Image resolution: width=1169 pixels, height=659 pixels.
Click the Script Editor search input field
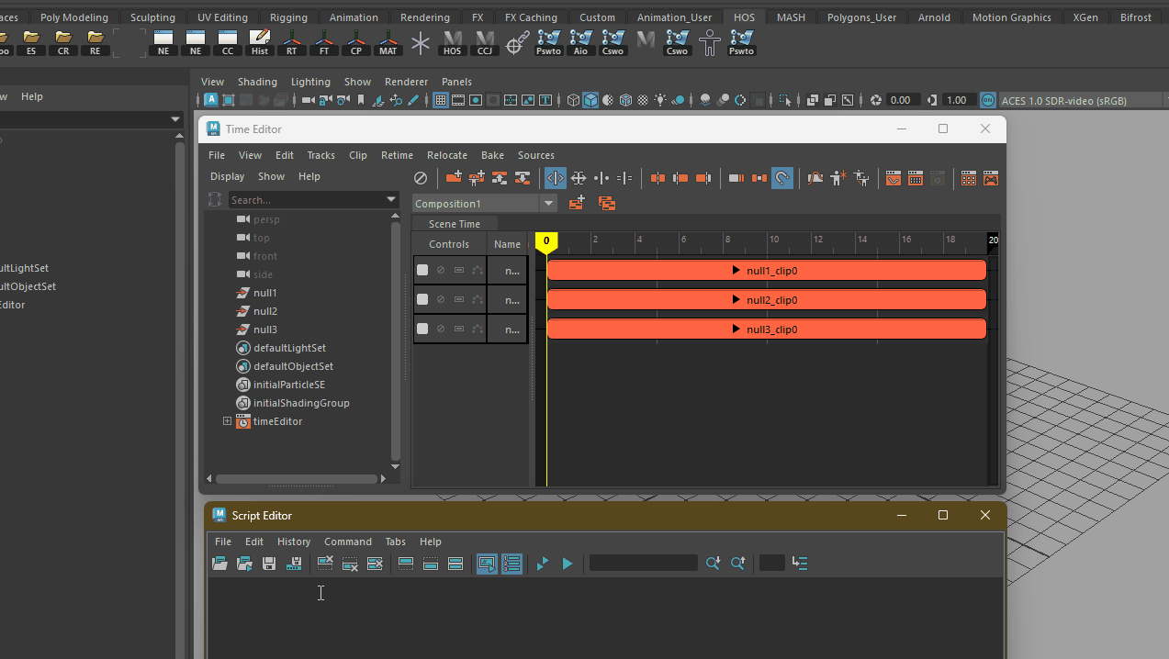coord(643,564)
